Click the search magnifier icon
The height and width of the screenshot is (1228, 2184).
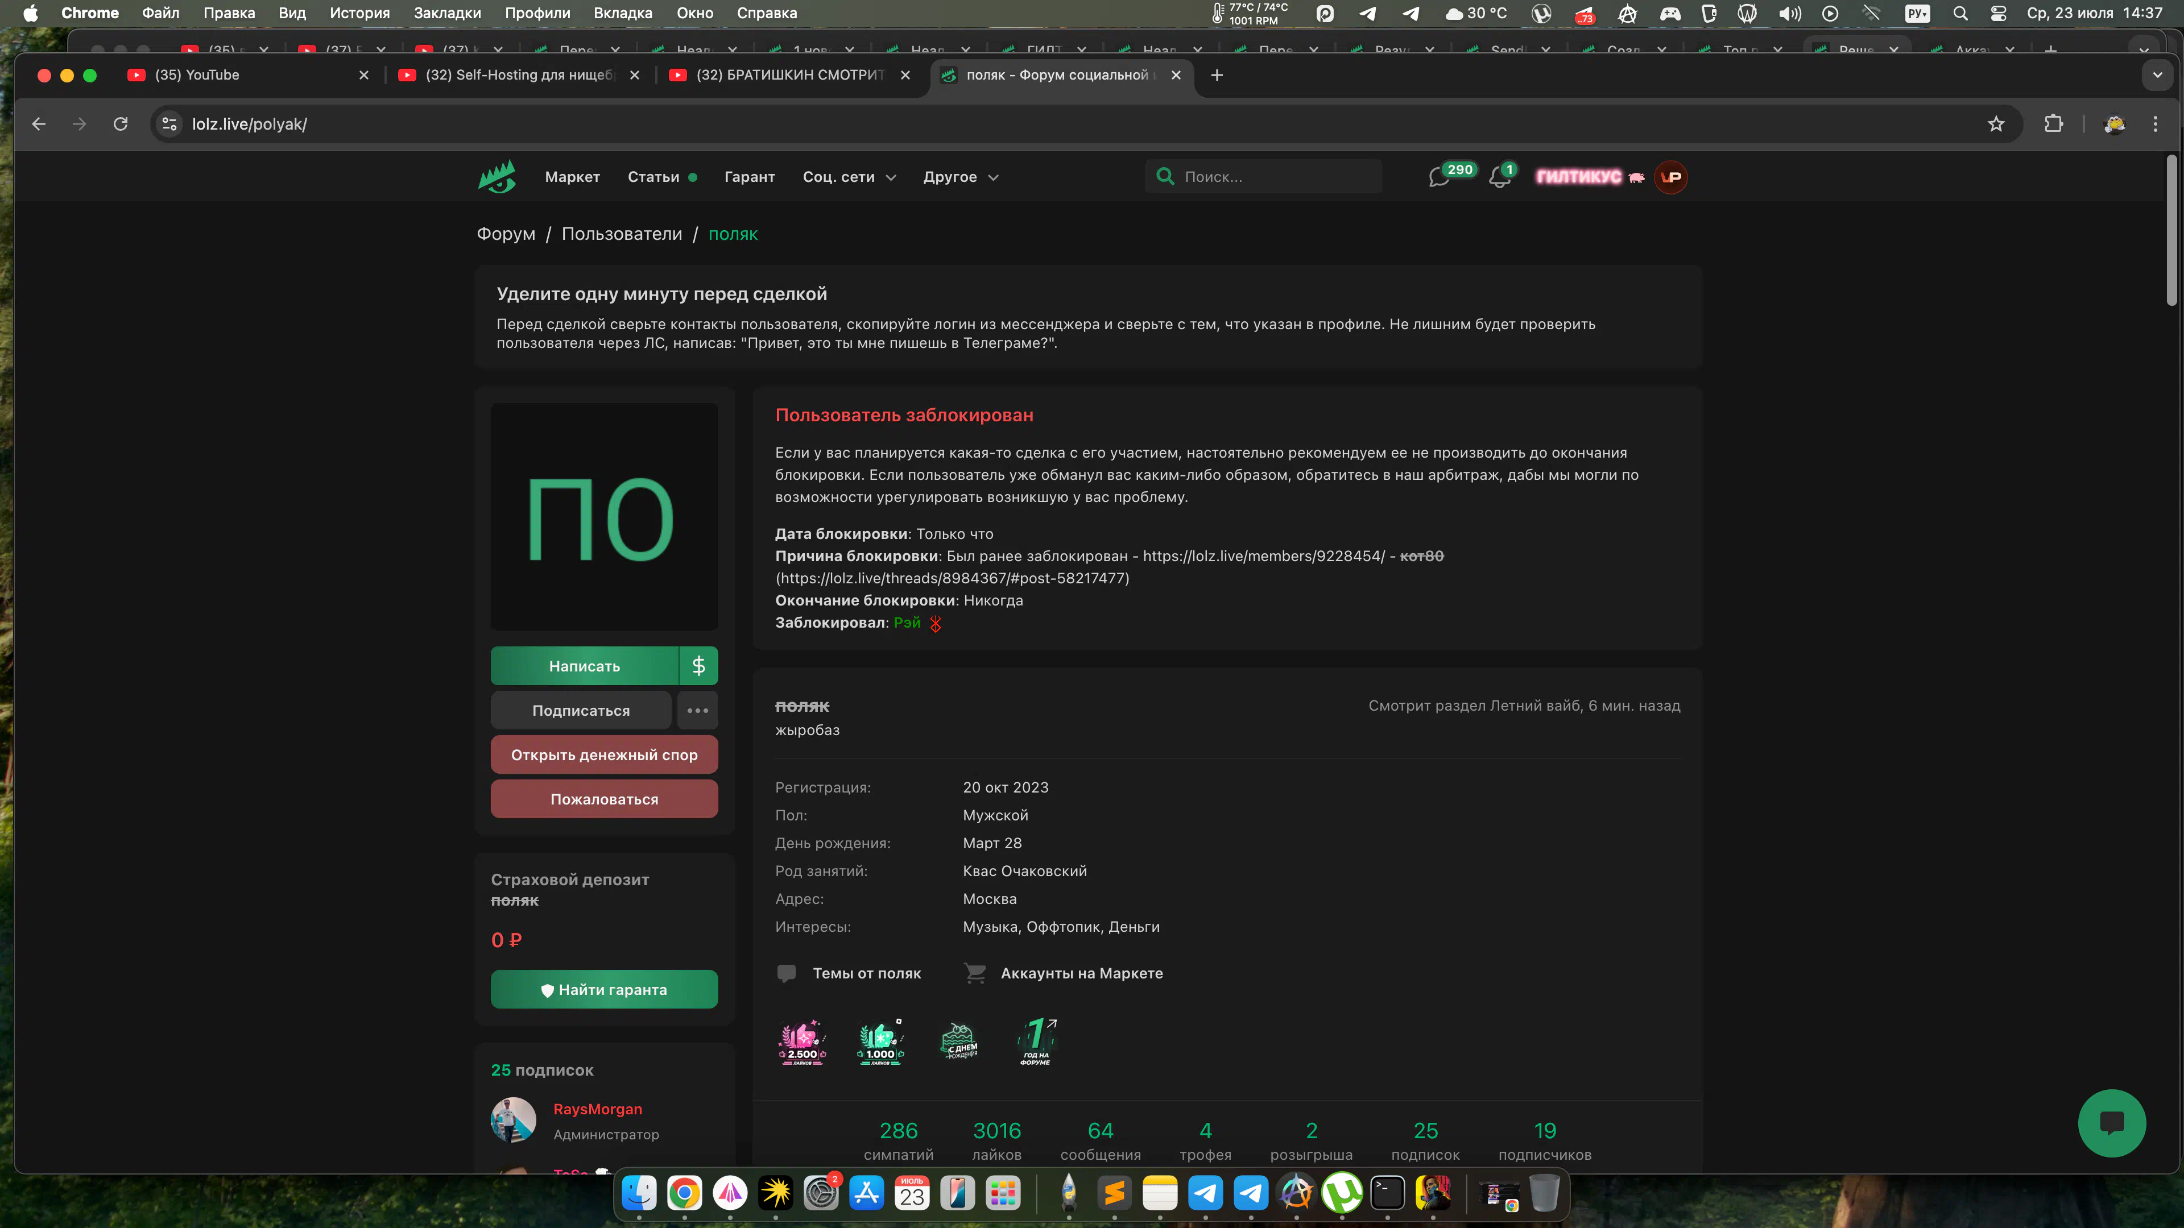tap(1166, 176)
